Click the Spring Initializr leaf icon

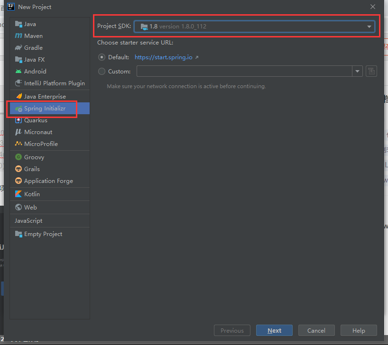(18, 109)
